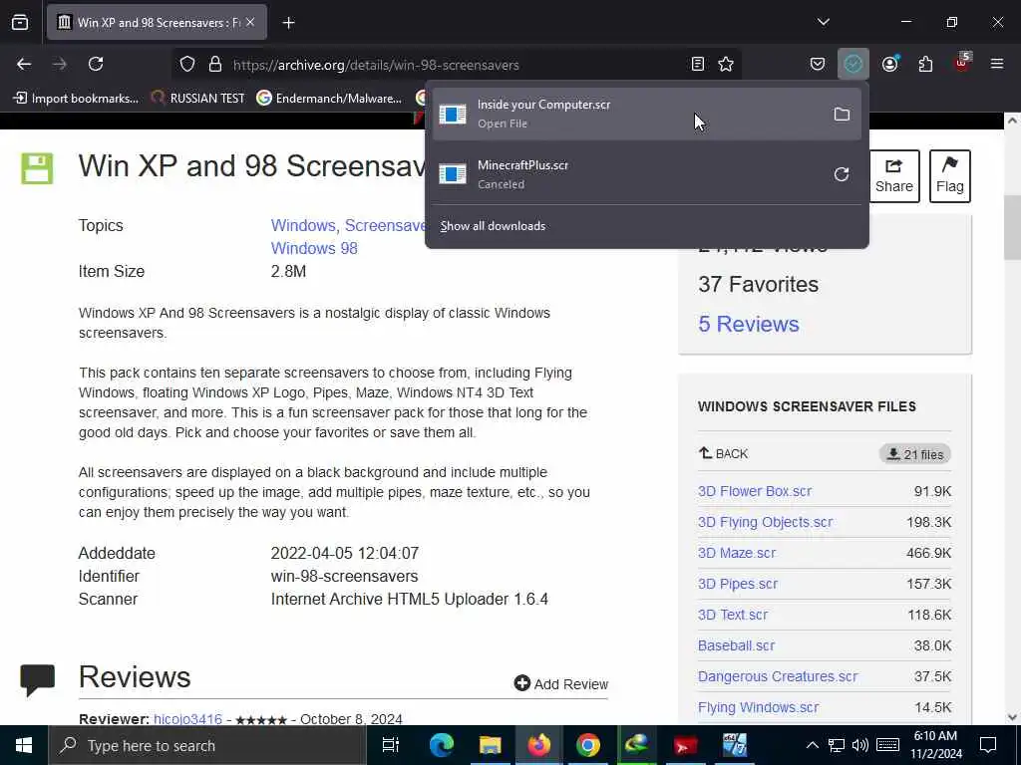Download 3D Pipes.scr
This screenshot has width=1021, height=765.
click(738, 584)
